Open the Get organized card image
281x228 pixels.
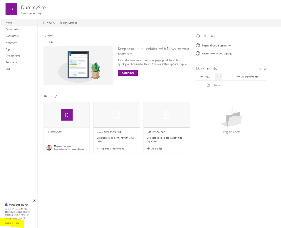[167, 115]
